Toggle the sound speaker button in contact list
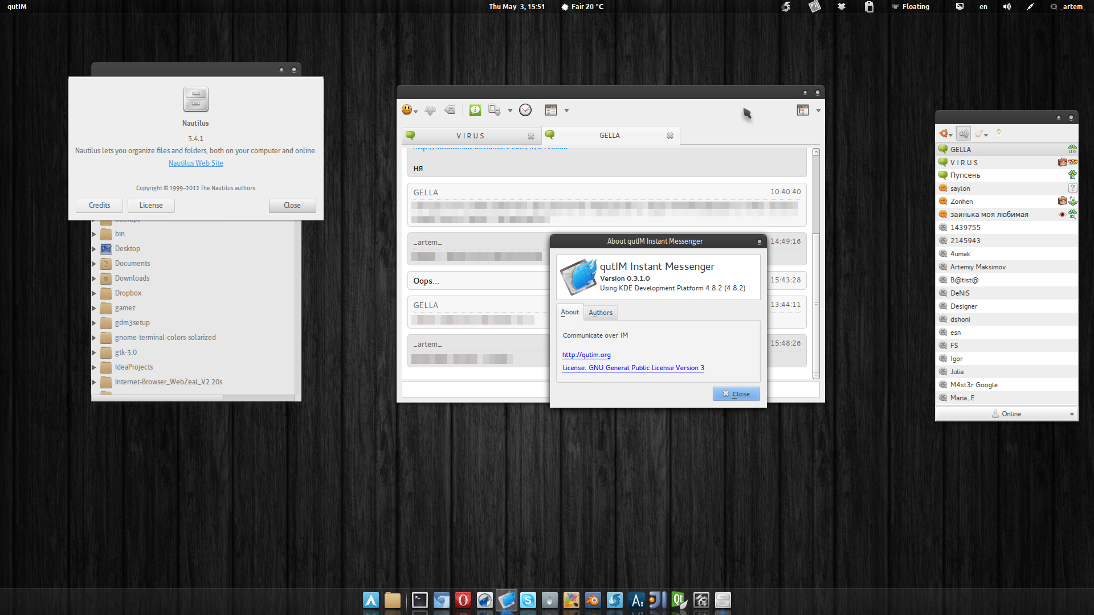The width and height of the screenshot is (1094, 615). tap(964, 133)
